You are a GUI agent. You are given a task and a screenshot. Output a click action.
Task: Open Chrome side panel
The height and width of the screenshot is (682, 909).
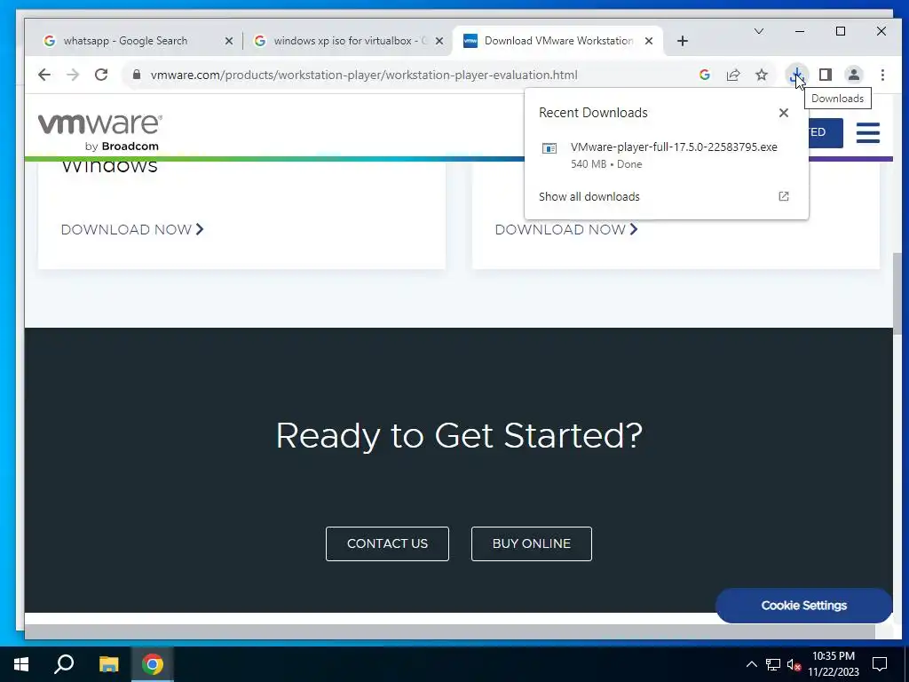[826, 75]
